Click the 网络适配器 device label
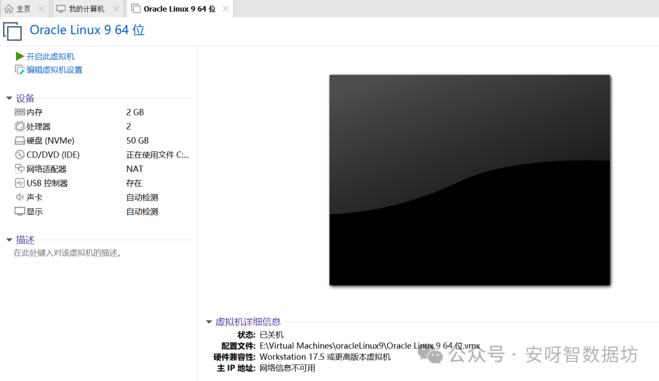659x381 pixels. click(x=46, y=169)
